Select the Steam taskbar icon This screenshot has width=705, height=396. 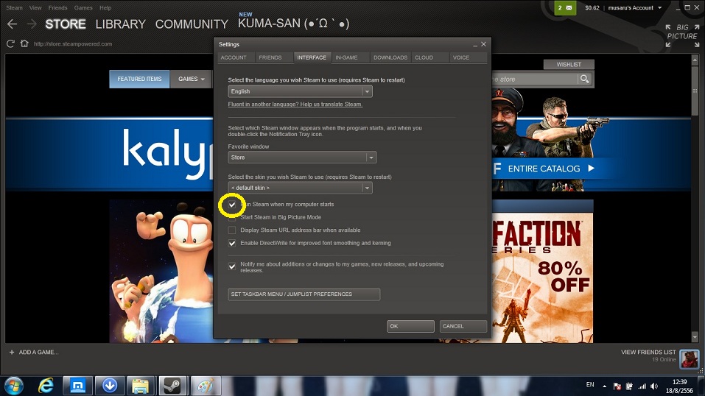coord(172,386)
